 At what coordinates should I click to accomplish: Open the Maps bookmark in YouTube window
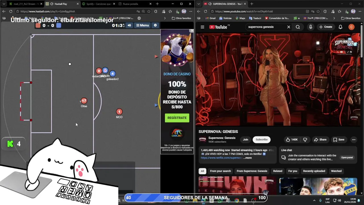[x=240, y=18]
